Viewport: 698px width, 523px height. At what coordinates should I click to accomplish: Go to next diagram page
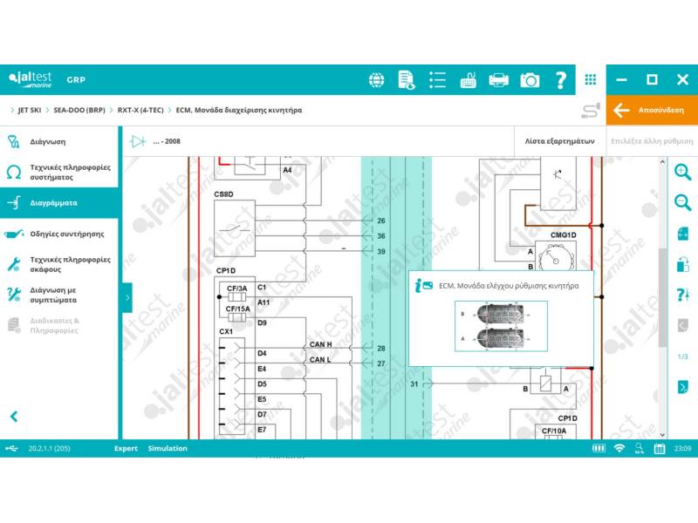[682, 387]
